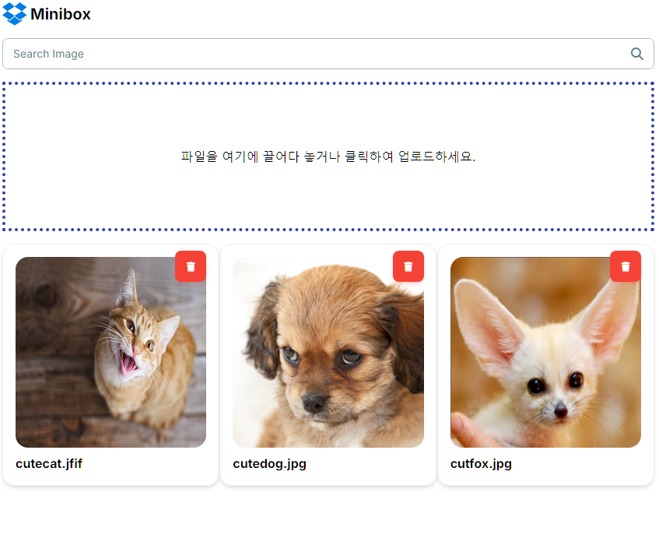The height and width of the screenshot is (538, 659).
Task: Select the cutedog.jpg file name
Action: point(270,464)
